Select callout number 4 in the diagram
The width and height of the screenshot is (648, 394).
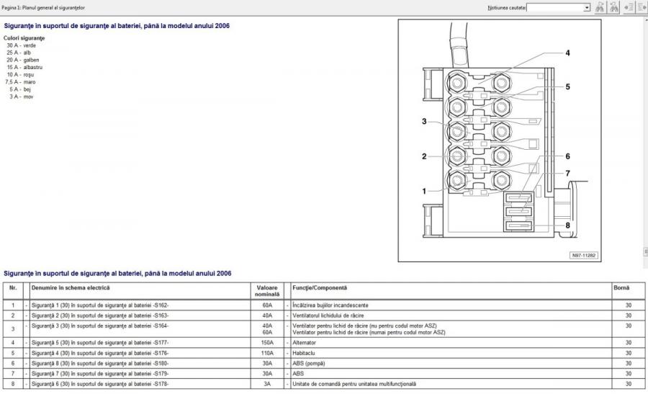click(x=567, y=53)
